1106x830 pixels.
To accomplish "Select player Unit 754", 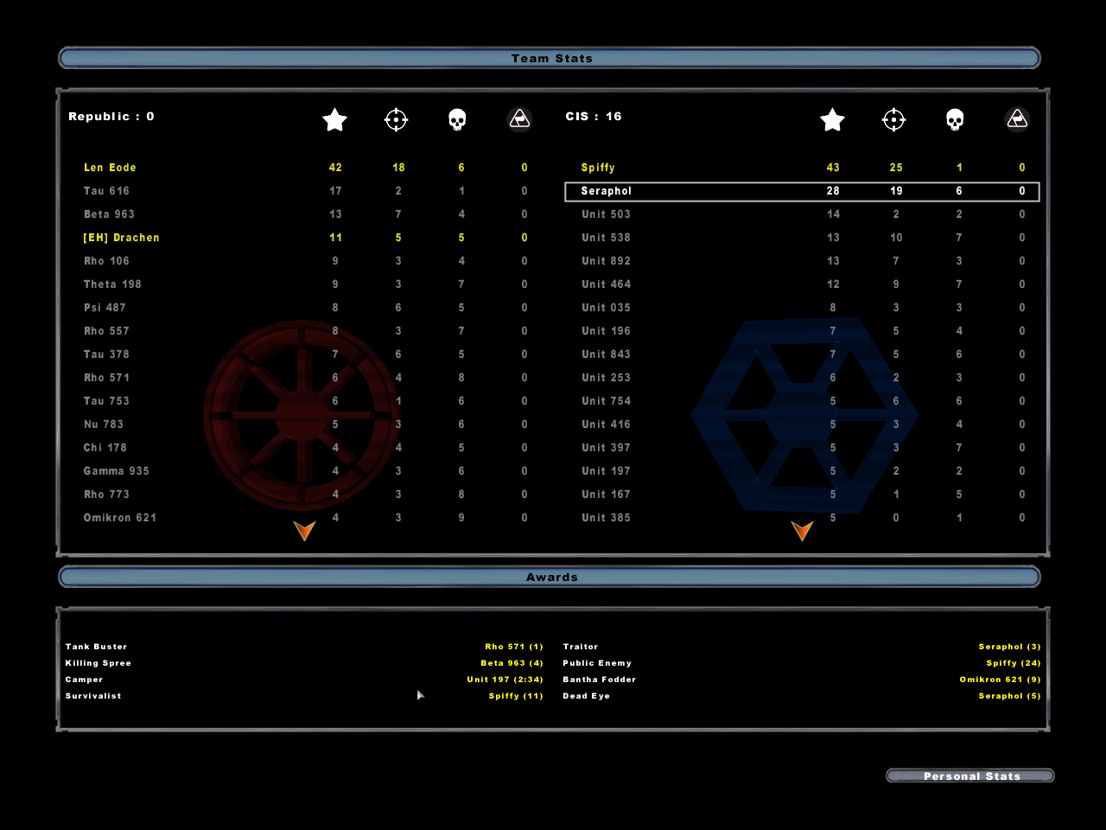I will pos(606,401).
